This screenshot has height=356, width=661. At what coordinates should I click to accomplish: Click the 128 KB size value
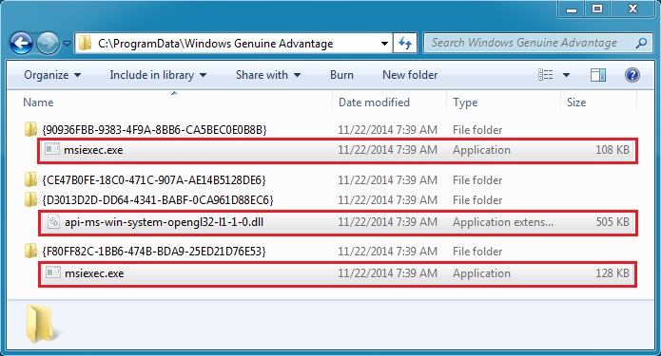[612, 273]
